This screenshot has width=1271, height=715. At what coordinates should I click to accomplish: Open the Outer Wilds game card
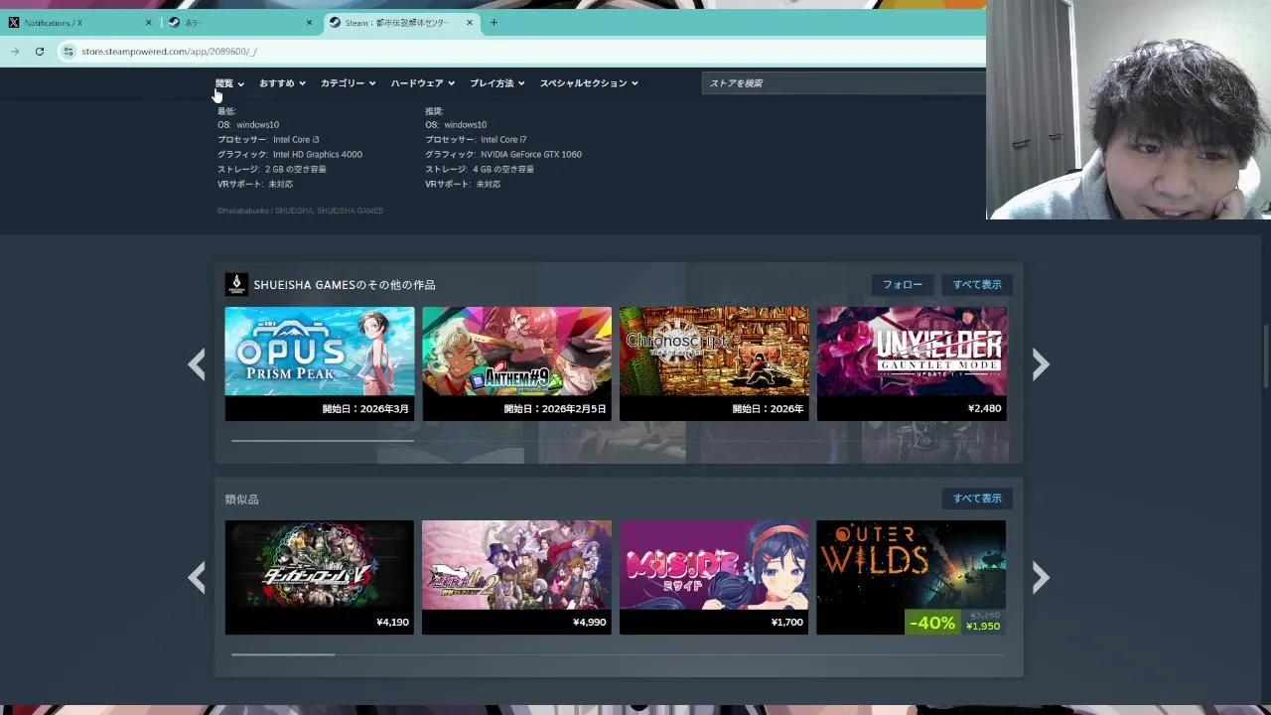click(912, 577)
